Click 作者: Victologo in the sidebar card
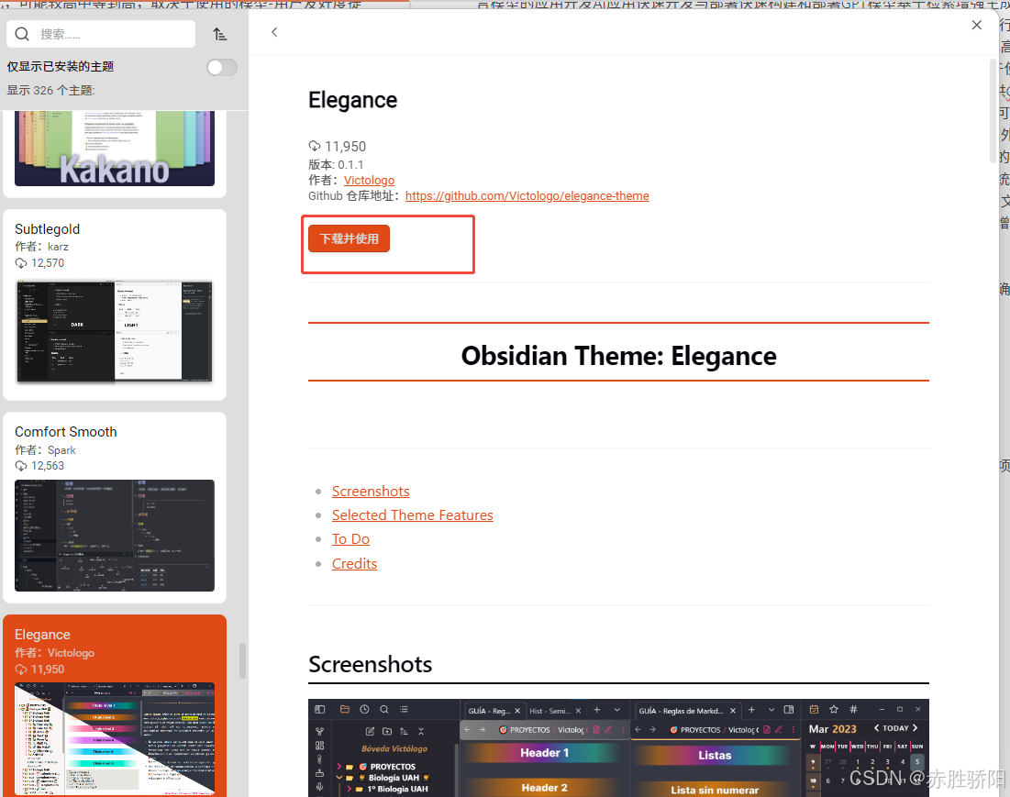This screenshot has height=797, width=1010. [x=55, y=653]
